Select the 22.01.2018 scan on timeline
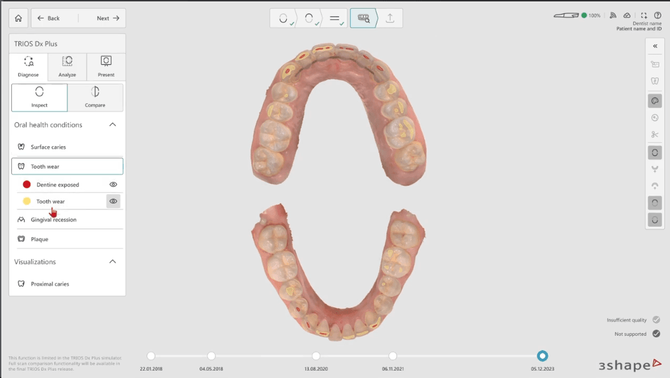670x378 pixels. point(151,356)
